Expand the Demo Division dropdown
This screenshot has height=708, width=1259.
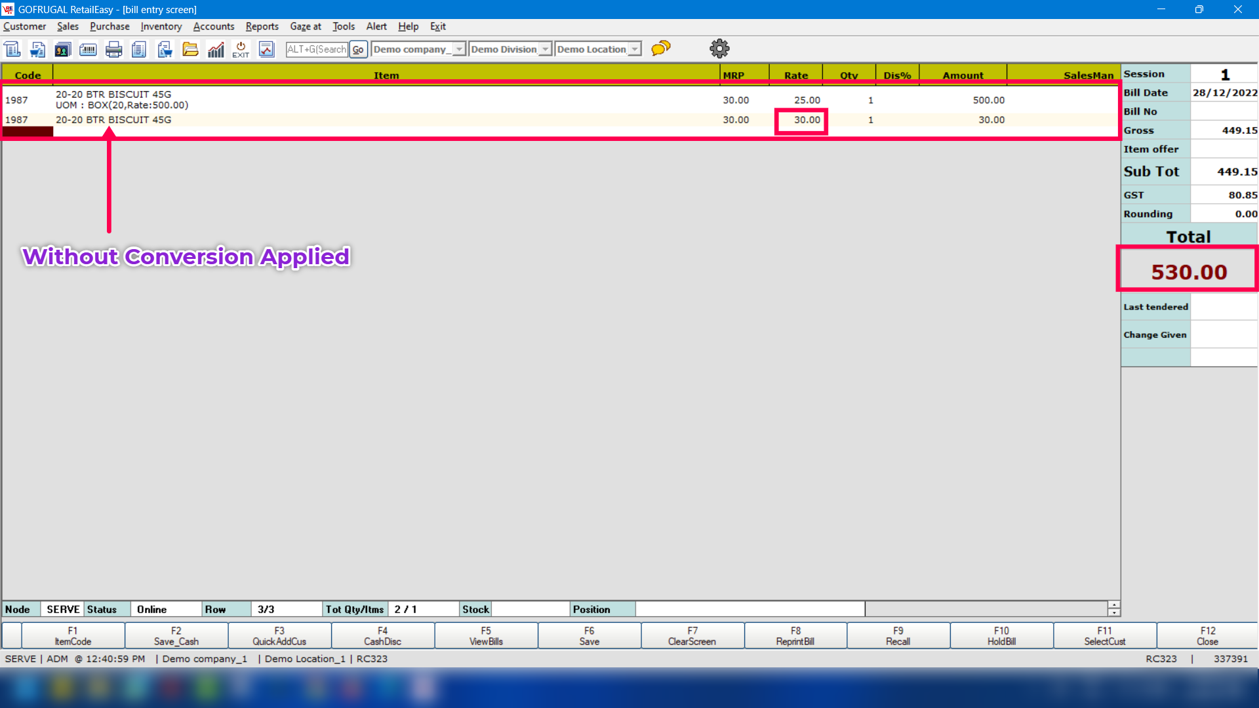tap(545, 49)
